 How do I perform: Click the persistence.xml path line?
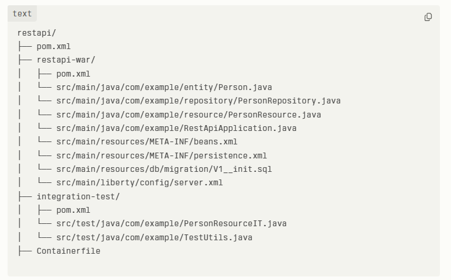point(161,155)
